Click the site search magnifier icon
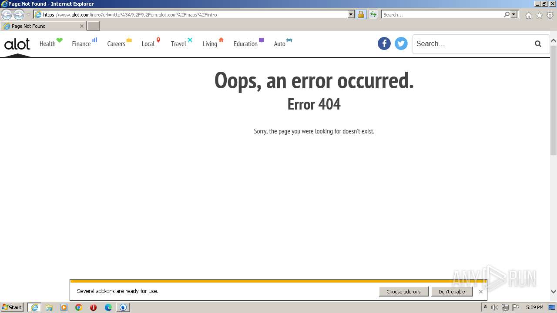 click(x=538, y=43)
